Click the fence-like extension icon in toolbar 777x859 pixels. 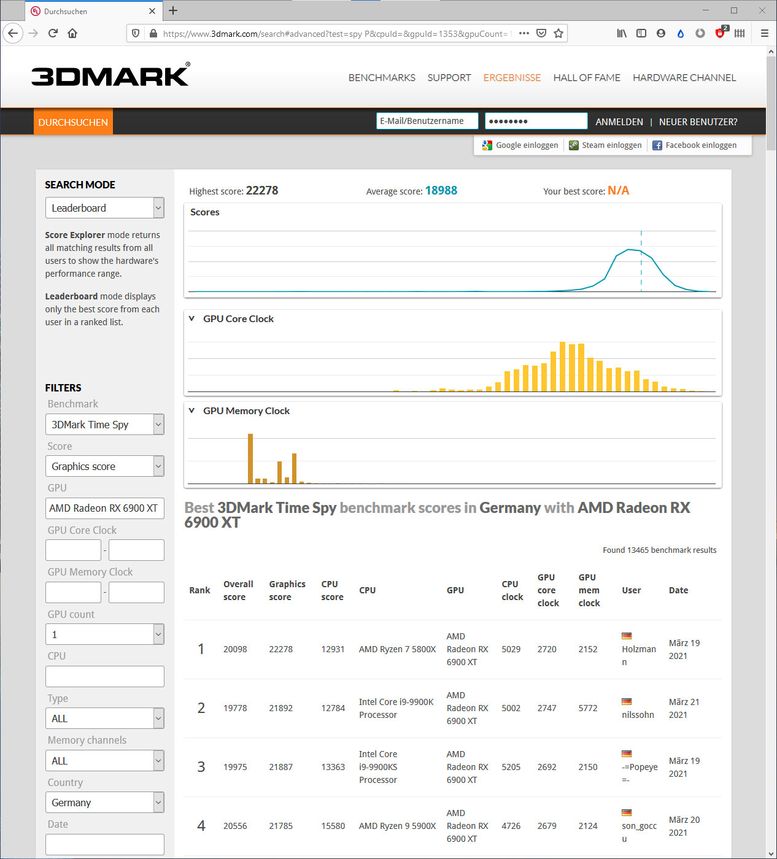coord(740,33)
